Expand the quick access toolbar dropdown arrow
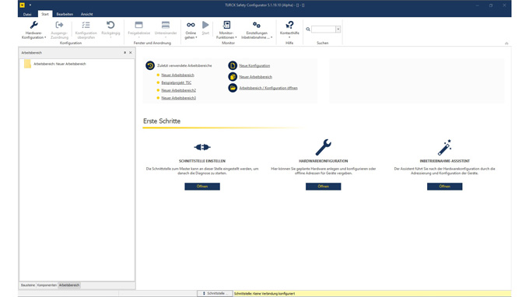529x297 pixels. pyautogui.click(x=30, y=5)
